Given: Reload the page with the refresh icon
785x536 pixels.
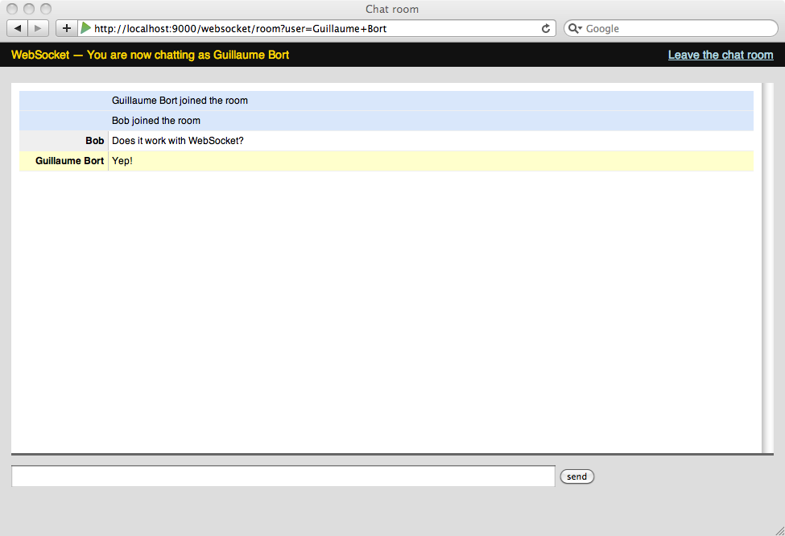Looking at the screenshot, I should click(546, 28).
